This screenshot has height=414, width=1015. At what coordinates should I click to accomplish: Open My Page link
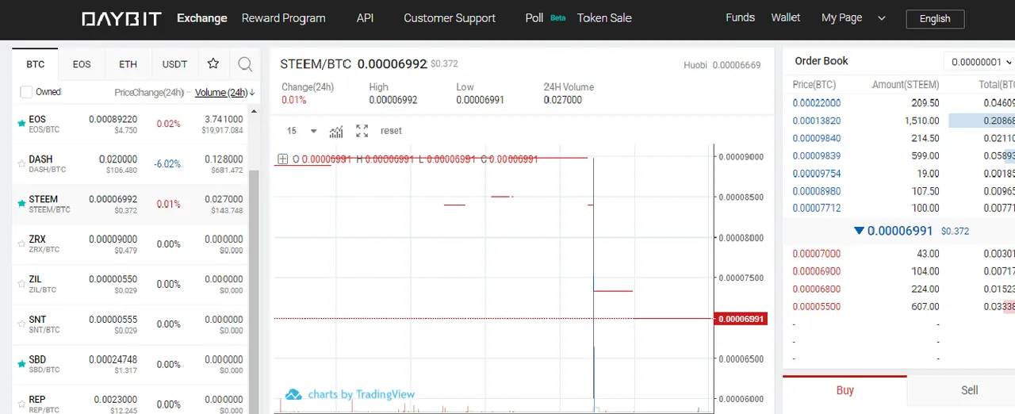coord(841,17)
